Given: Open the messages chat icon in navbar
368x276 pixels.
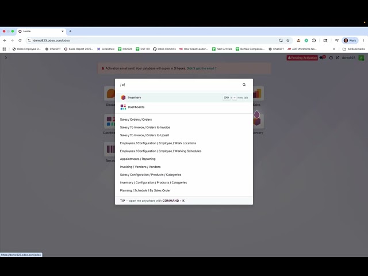Looking at the screenshot, I should point(322,57).
